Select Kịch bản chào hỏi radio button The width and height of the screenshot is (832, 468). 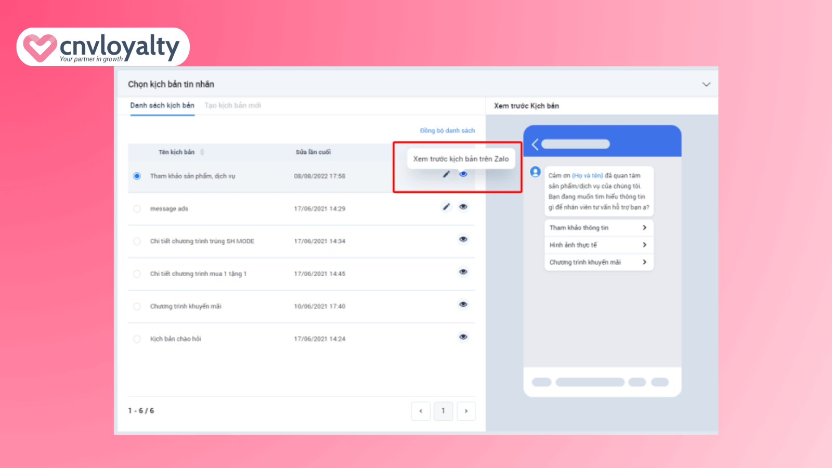tap(137, 339)
